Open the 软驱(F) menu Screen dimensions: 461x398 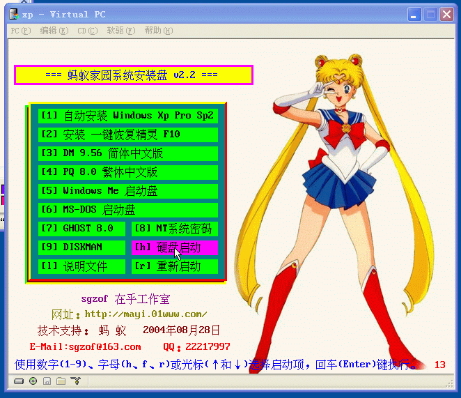[121, 31]
